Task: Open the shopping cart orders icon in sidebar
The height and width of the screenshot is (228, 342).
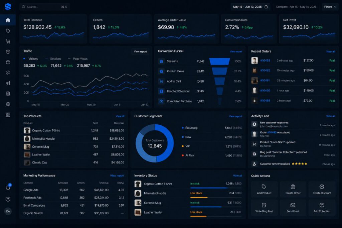Action: (x=8, y=41)
